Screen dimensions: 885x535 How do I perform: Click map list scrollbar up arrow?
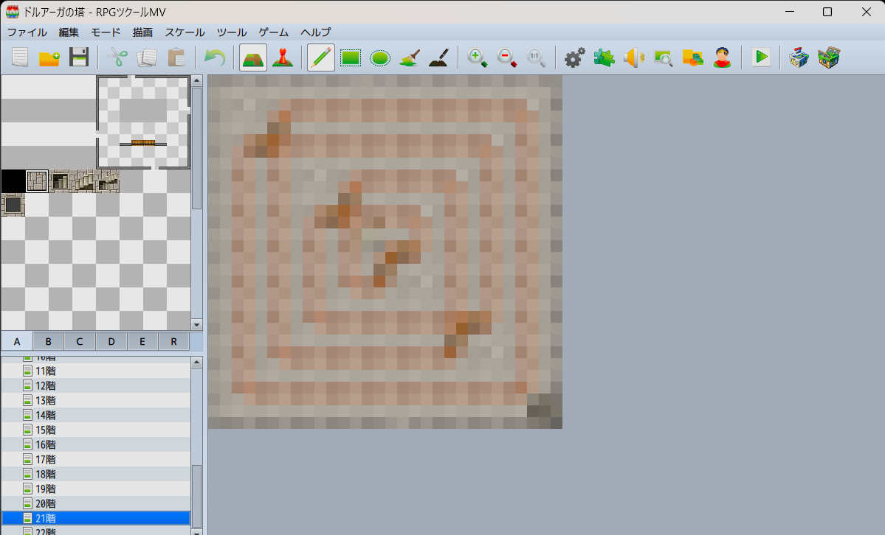click(x=196, y=362)
